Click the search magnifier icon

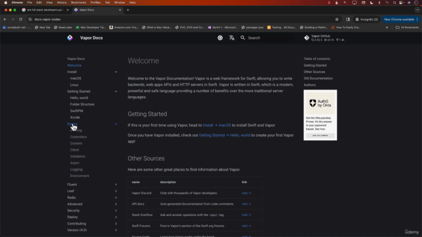pos(243,38)
